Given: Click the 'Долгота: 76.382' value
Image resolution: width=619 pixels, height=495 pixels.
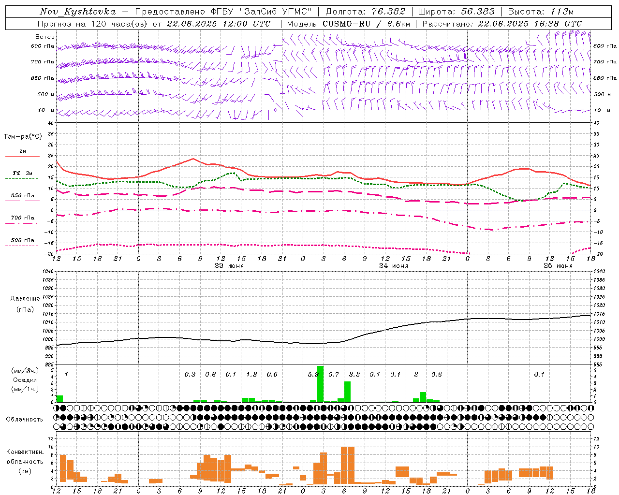Looking at the screenshot, I should coord(366,12).
